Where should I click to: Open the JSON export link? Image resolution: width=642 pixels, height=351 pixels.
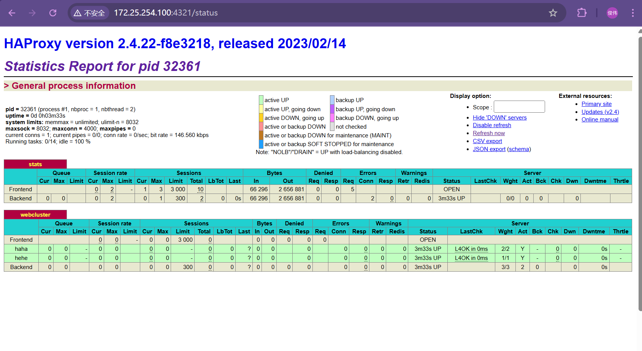click(x=489, y=149)
